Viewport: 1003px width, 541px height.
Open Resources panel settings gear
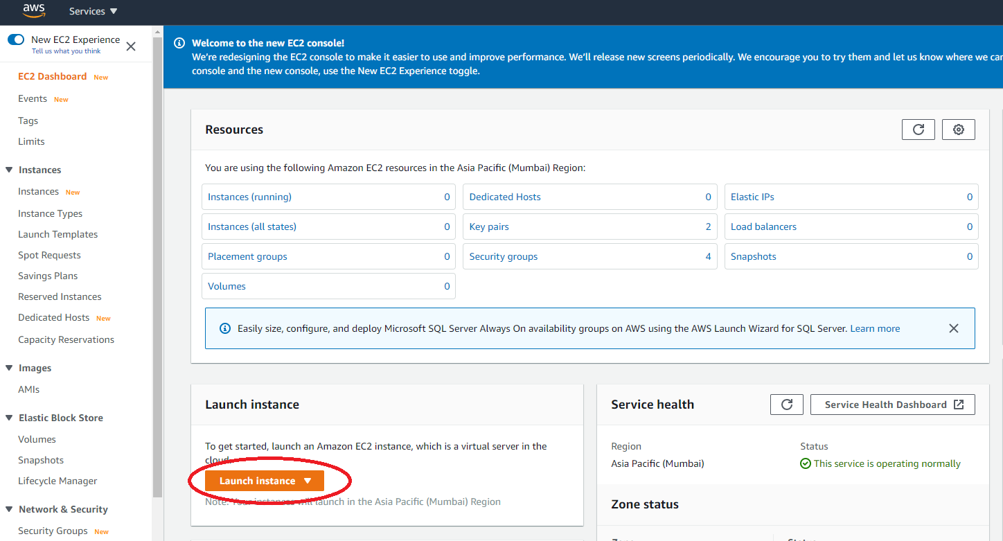point(959,130)
